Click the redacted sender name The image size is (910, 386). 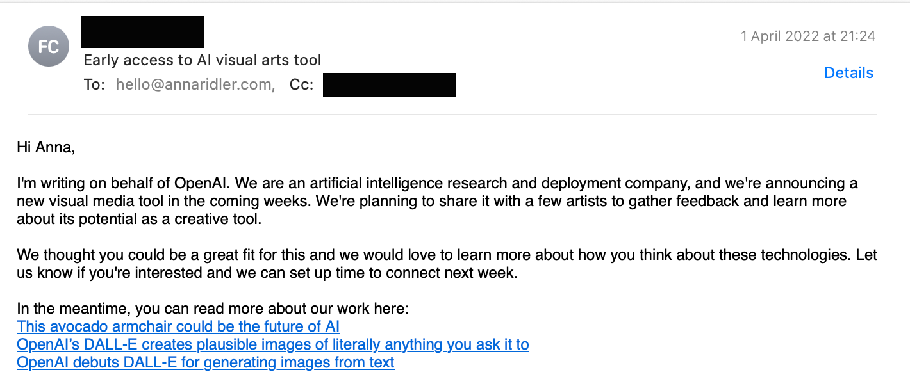142,32
